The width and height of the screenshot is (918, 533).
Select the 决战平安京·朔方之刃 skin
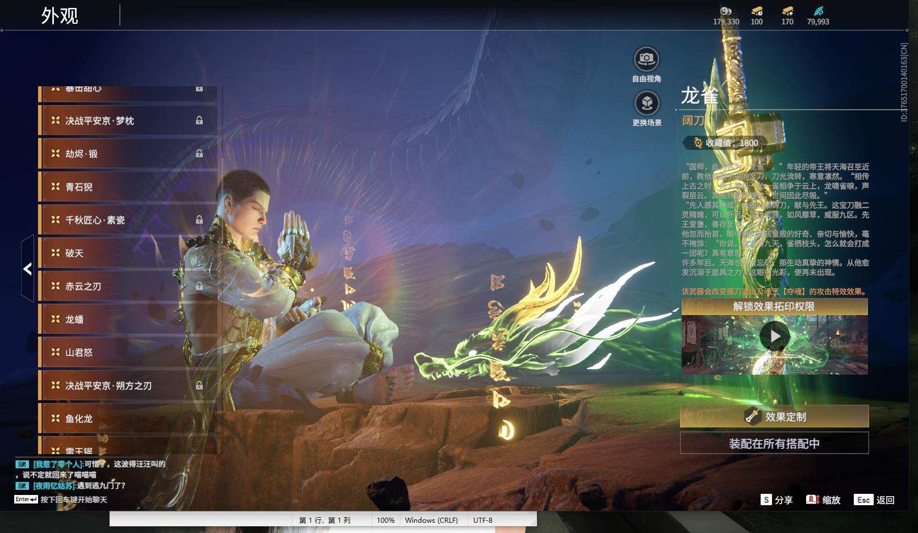[128, 385]
